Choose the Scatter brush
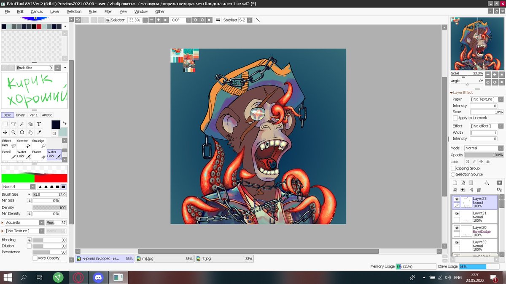Viewport: 506px width, 284px height. point(24,143)
